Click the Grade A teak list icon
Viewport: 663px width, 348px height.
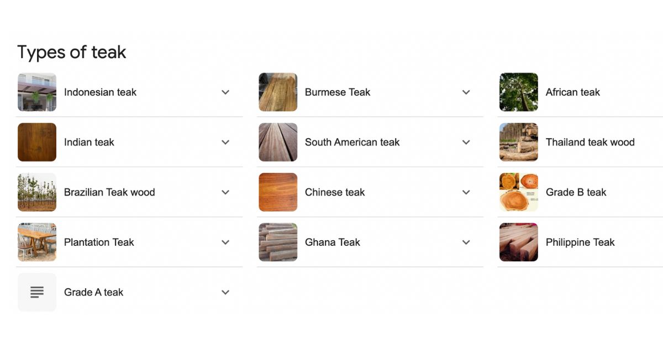coord(37,292)
